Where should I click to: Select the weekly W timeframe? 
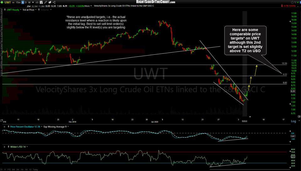click(29, 2)
